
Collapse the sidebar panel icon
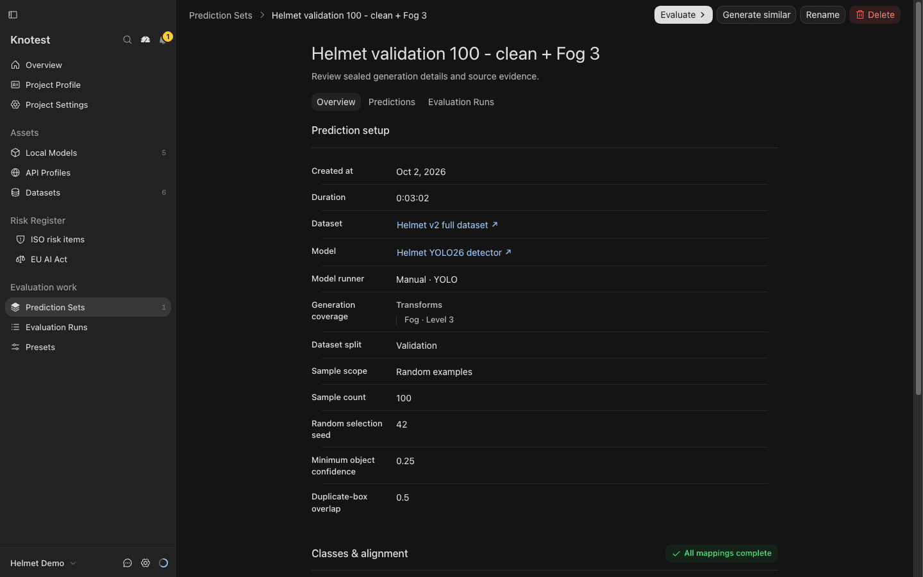(13, 15)
